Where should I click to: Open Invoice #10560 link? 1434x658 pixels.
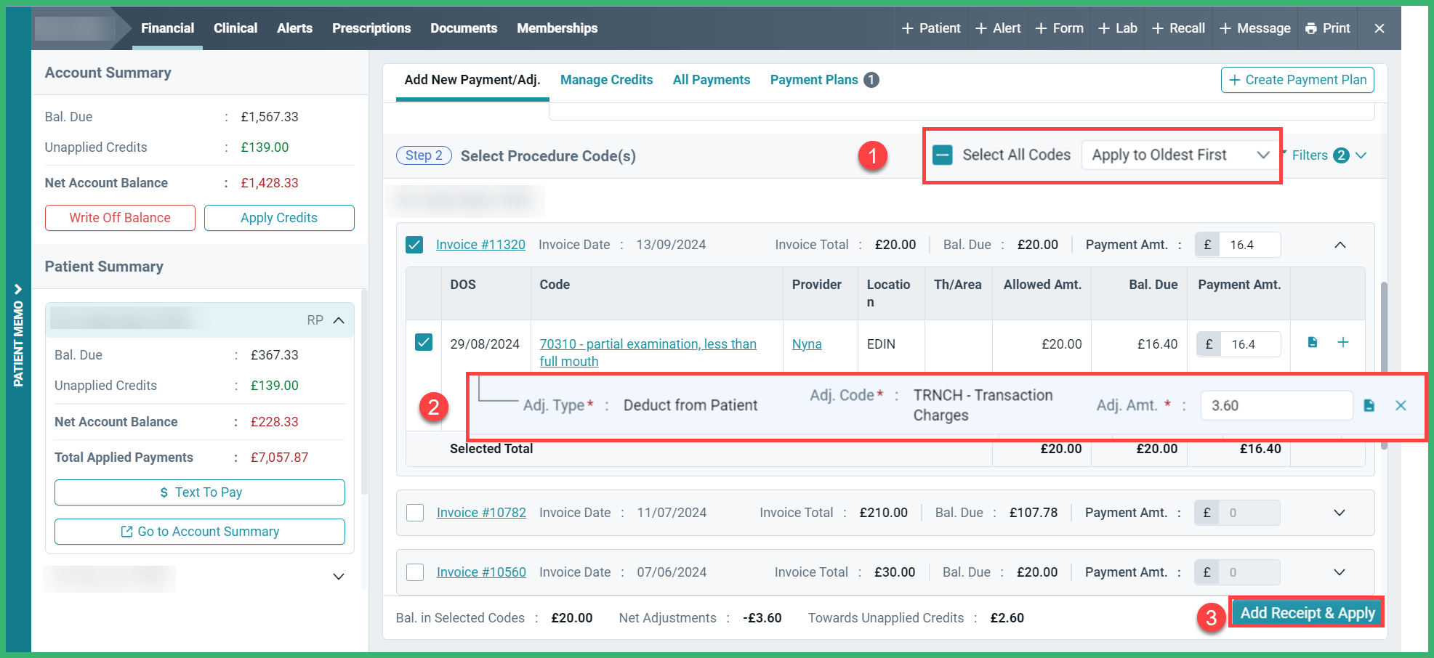point(481,572)
